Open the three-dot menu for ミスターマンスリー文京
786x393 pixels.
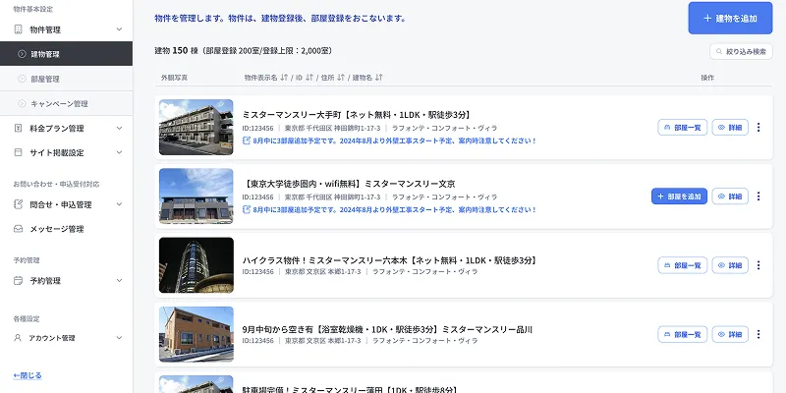[x=758, y=196]
